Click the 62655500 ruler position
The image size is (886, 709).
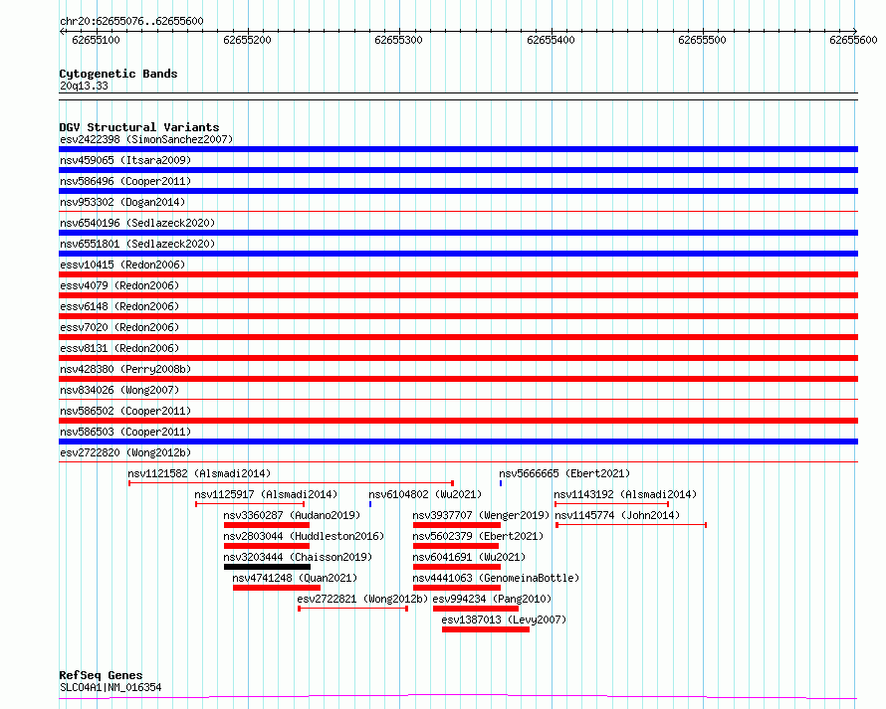[702, 40]
